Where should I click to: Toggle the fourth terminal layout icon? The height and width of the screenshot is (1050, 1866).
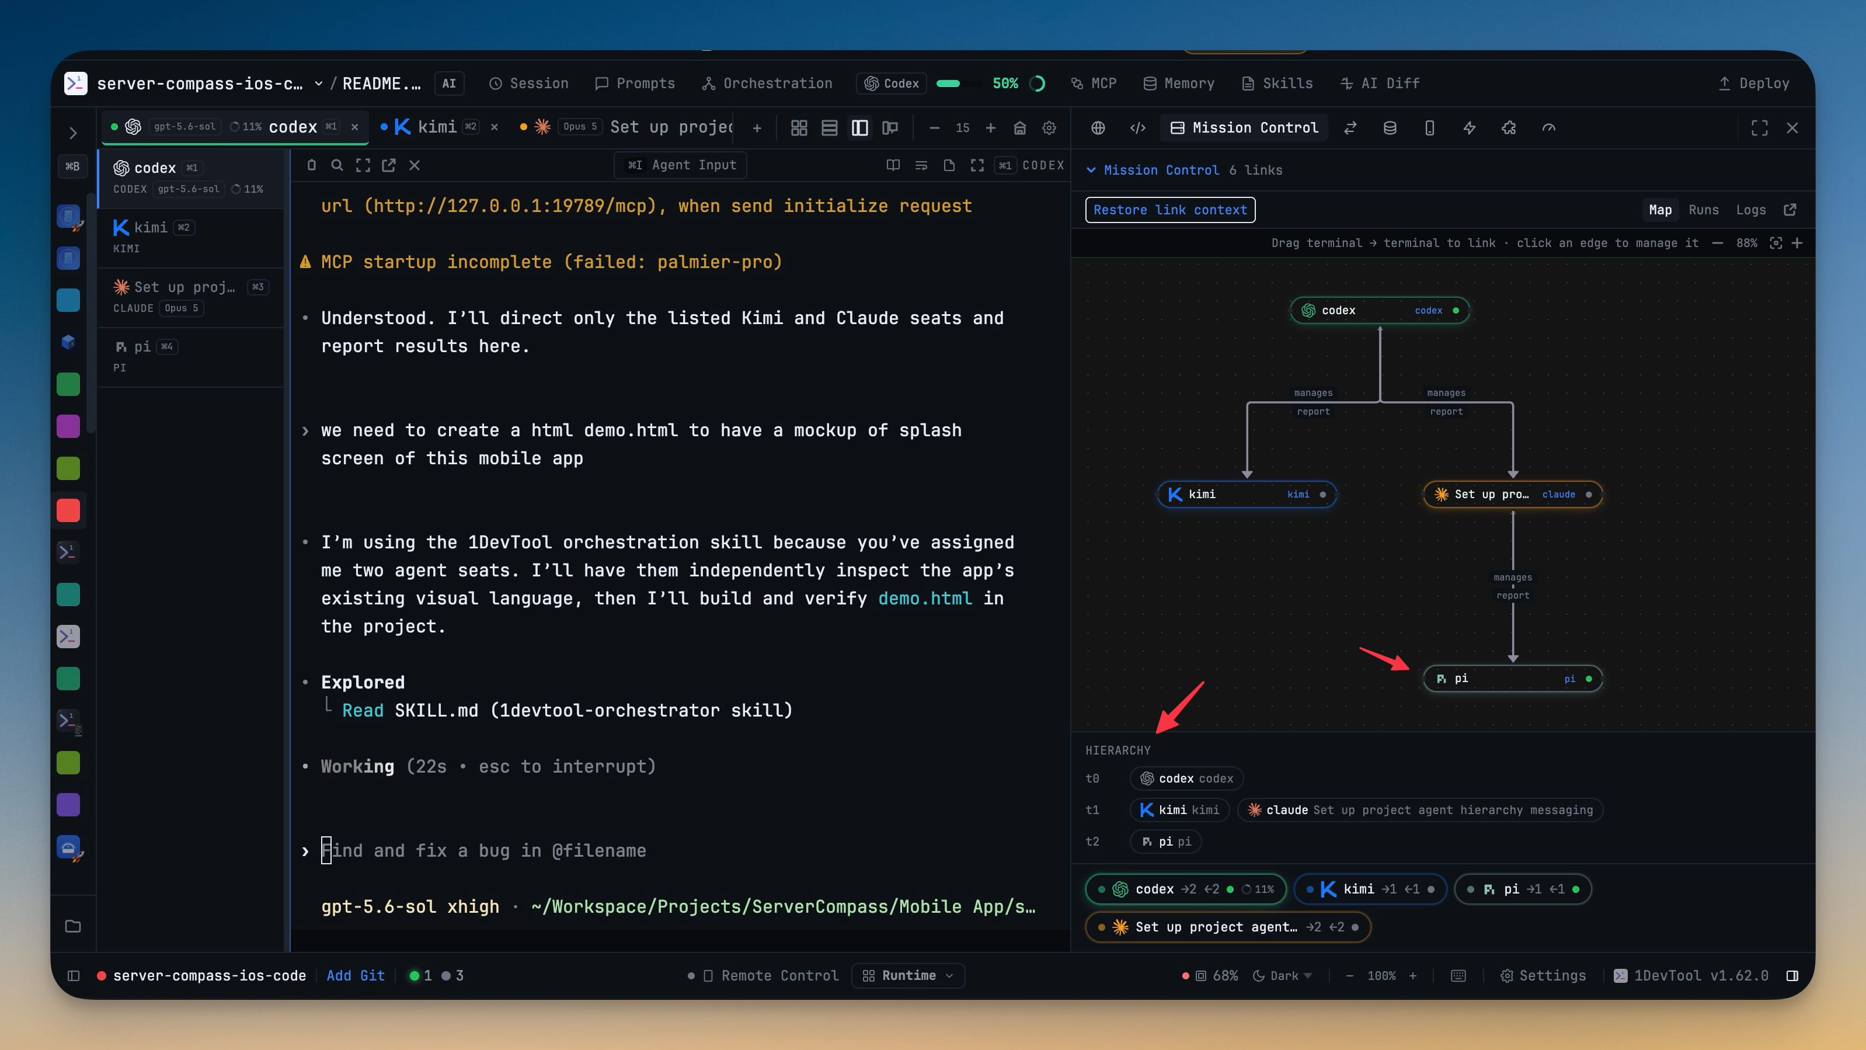(890, 128)
